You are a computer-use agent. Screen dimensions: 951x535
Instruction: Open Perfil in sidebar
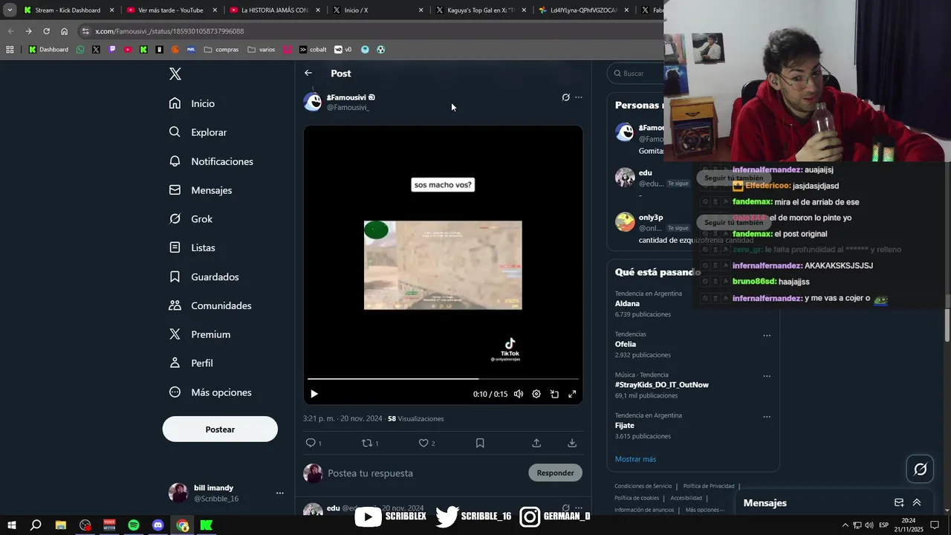pyautogui.click(x=192, y=363)
